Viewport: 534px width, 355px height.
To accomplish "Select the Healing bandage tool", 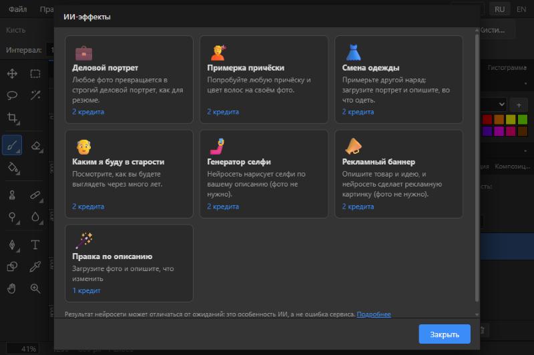I will [35, 195].
